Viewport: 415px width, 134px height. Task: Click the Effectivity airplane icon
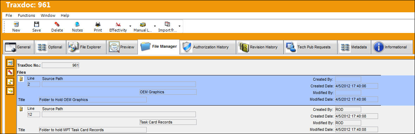118,24
